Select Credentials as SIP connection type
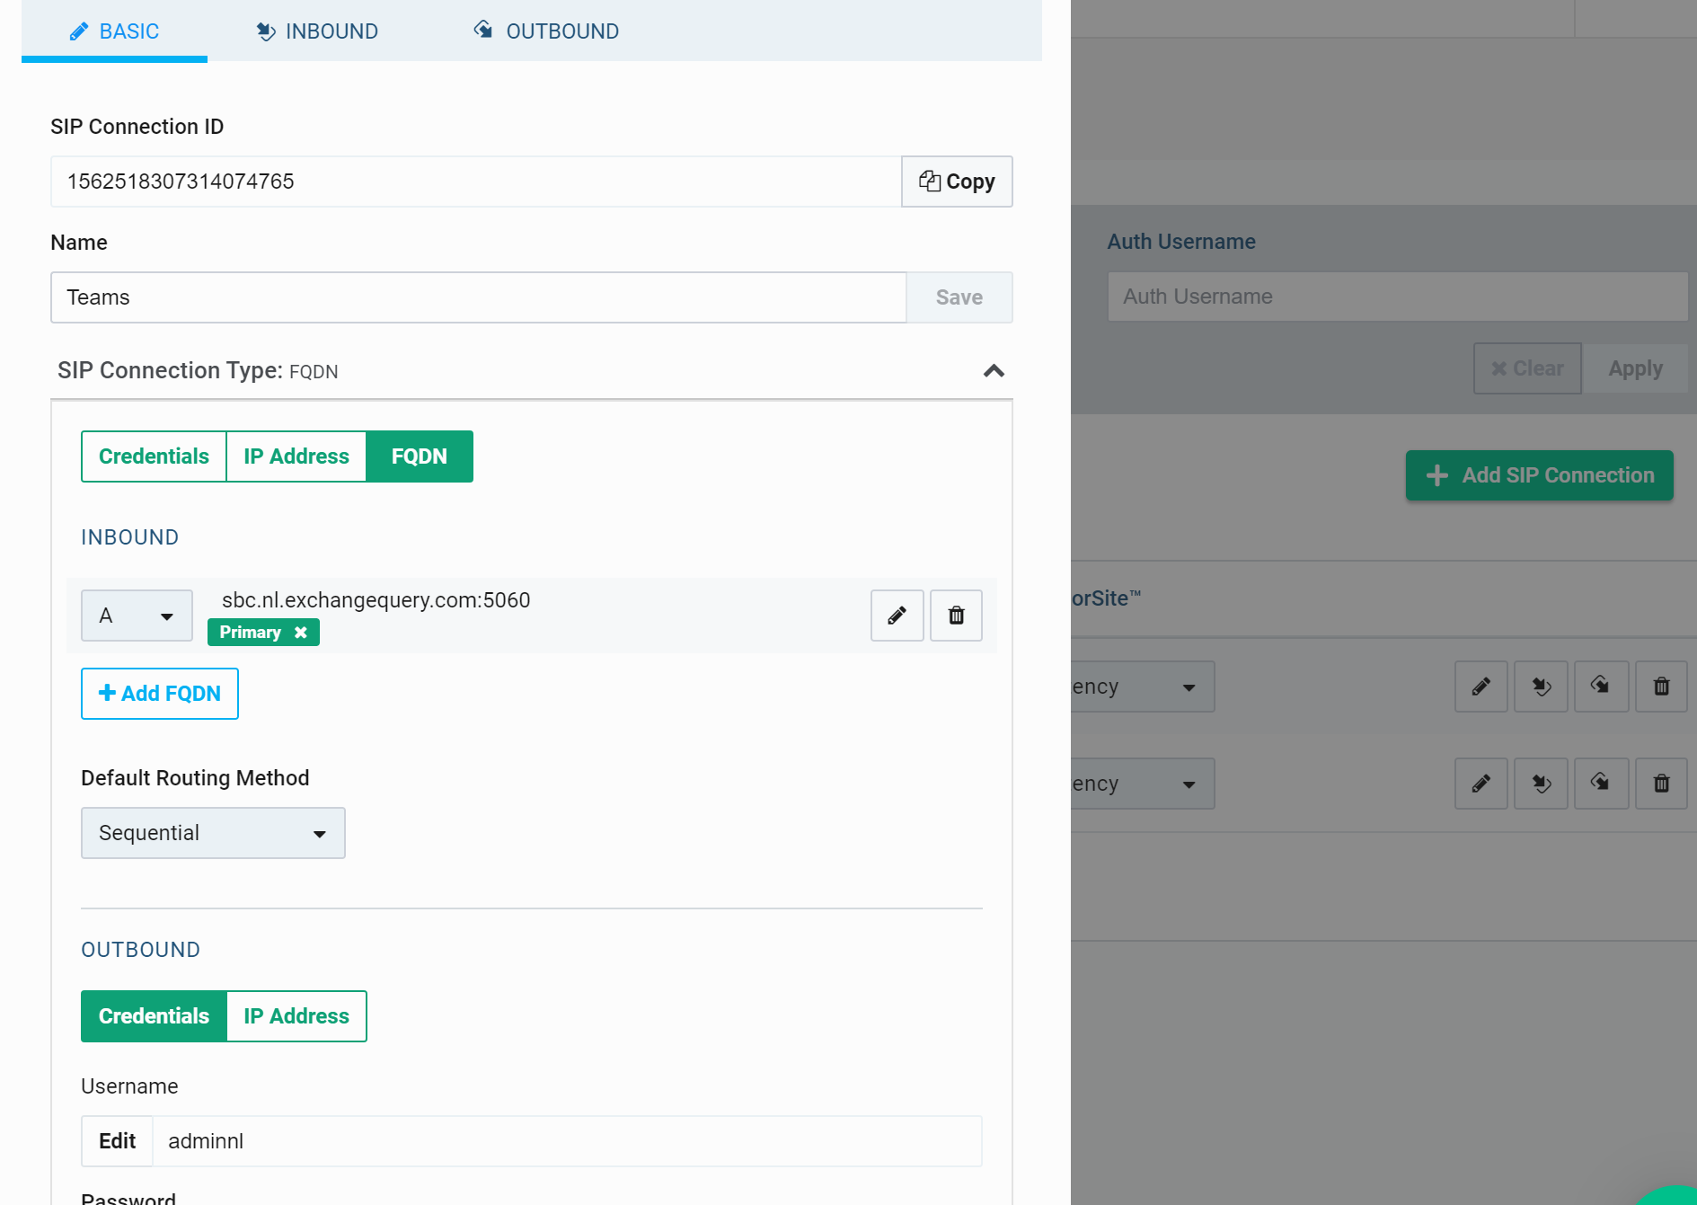 click(154, 456)
